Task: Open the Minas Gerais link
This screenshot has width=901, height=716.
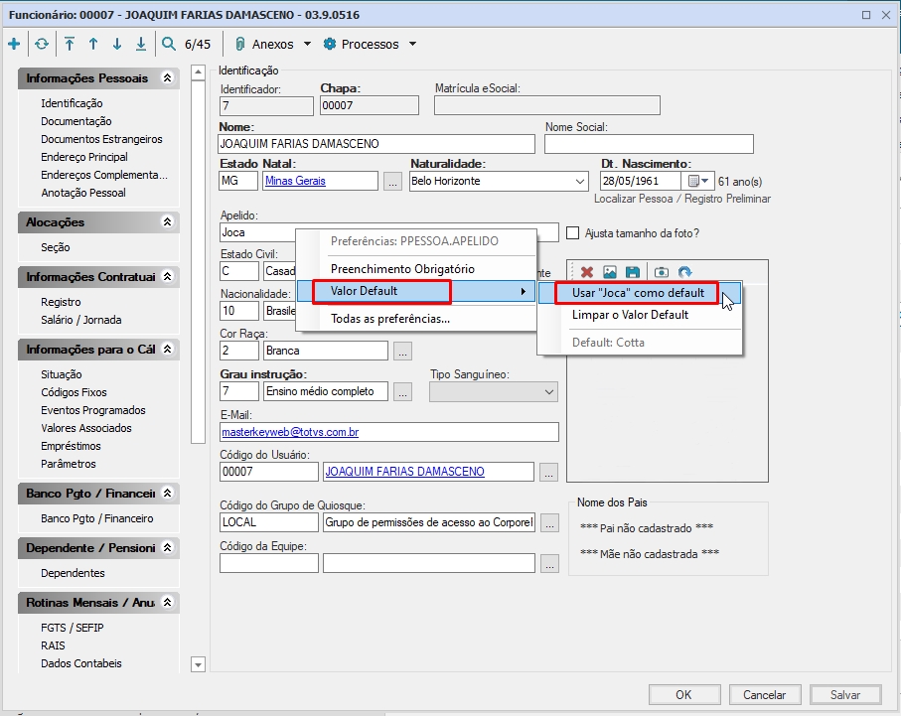Action: [295, 181]
